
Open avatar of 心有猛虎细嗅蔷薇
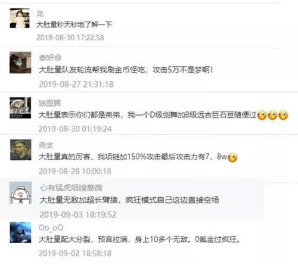(21, 192)
